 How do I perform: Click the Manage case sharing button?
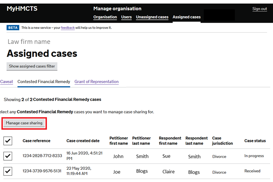coord(24,123)
